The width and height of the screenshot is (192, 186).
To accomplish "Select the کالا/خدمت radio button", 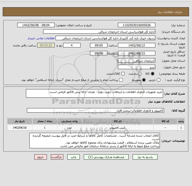I will 123,74.
